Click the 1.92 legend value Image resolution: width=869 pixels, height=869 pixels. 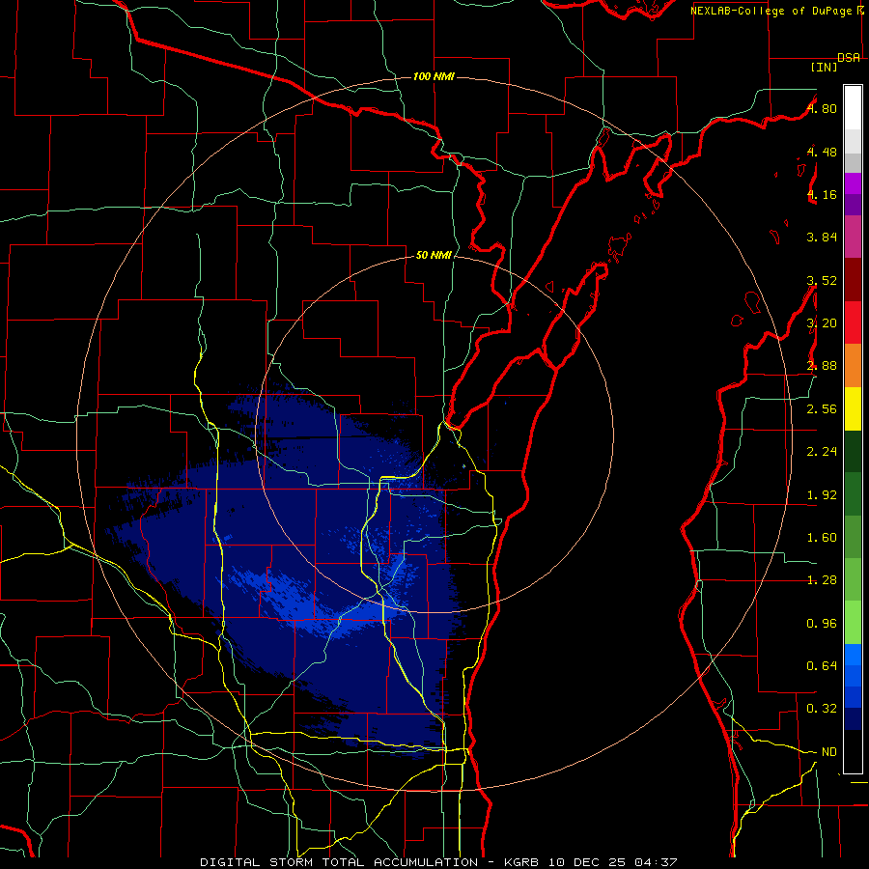click(x=822, y=495)
